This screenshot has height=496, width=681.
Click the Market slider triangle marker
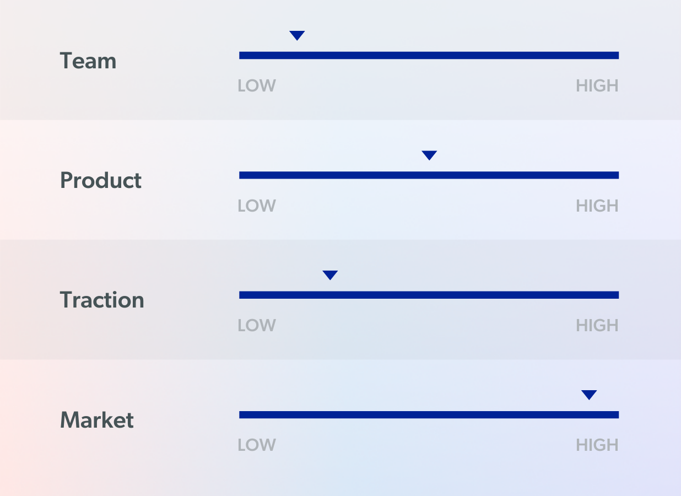[589, 395]
